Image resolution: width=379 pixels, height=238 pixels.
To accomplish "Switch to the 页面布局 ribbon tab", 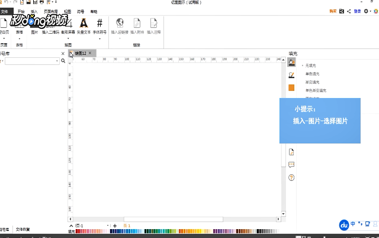I will [51, 12].
